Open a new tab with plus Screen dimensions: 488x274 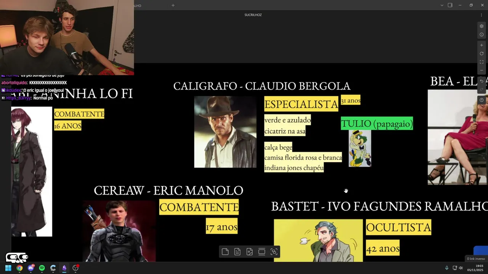173,5
